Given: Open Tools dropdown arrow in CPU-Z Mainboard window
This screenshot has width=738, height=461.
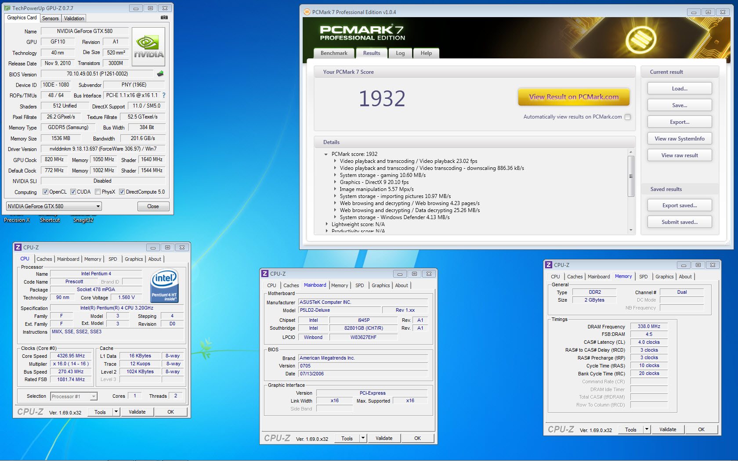Looking at the screenshot, I should (363, 438).
